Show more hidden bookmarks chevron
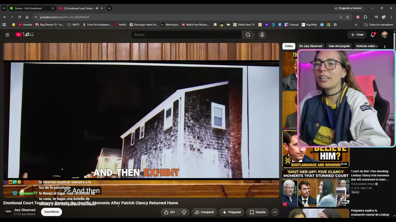 click(356, 25)
